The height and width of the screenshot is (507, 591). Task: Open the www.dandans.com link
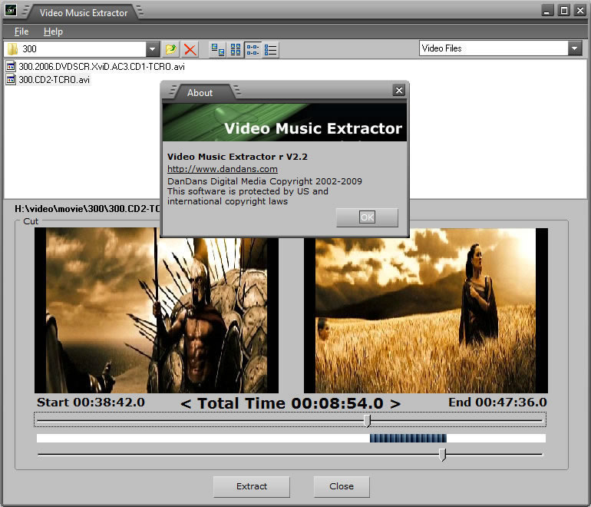(222, 169)
